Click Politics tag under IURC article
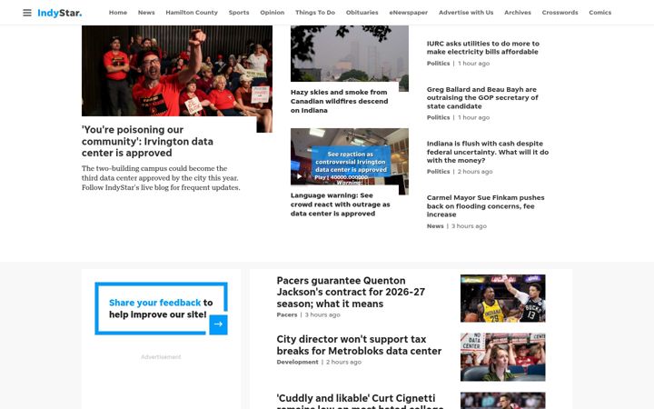Image resolution: width=654 pixels, height=409 pixels. pyautogui.click(x=438, y=64)
